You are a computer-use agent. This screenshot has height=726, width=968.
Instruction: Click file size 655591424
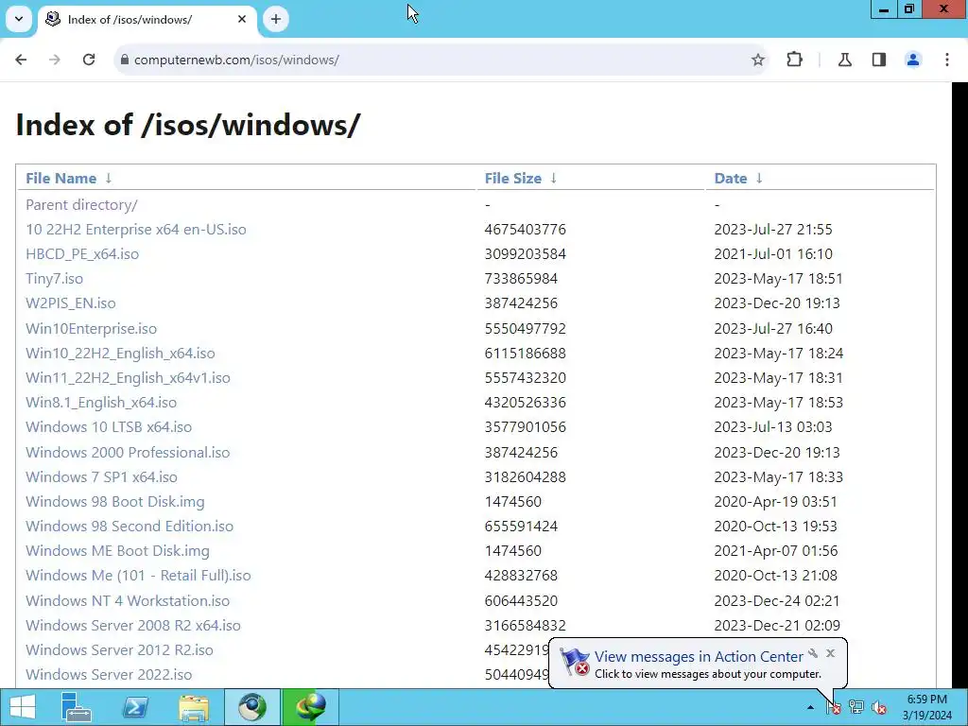521,527
